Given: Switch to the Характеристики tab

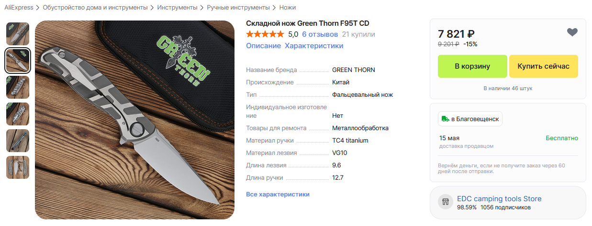Looking at the screenshot, I should [314, 46].
